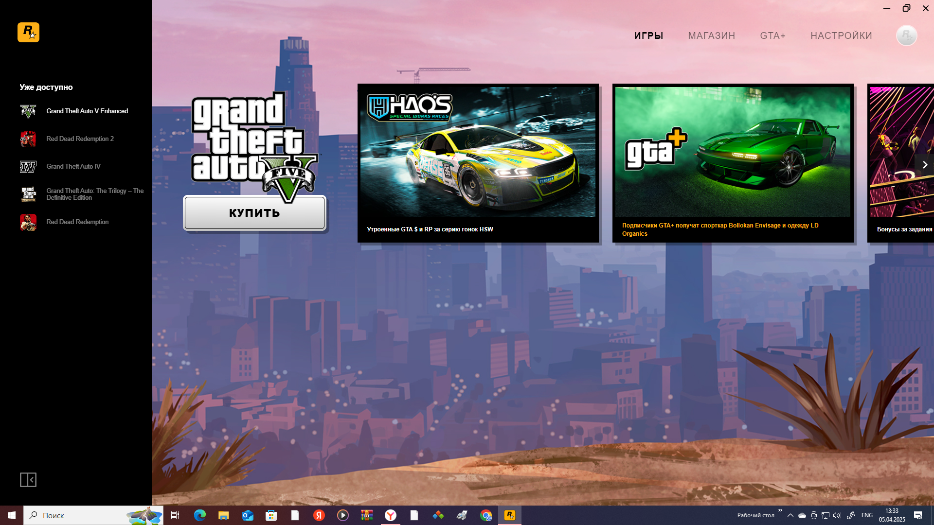
Task: Open the red Yandex icon on taskbar
Action: coord(319,515)
